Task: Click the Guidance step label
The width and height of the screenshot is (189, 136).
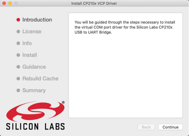Action: tap(34, 67)
